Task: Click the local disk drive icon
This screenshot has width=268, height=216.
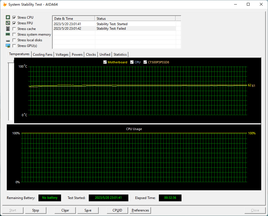Action: pos(8,40)
